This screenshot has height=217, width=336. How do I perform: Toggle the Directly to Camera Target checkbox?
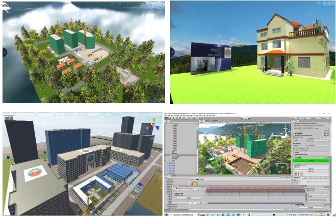[x=307, y=151]
